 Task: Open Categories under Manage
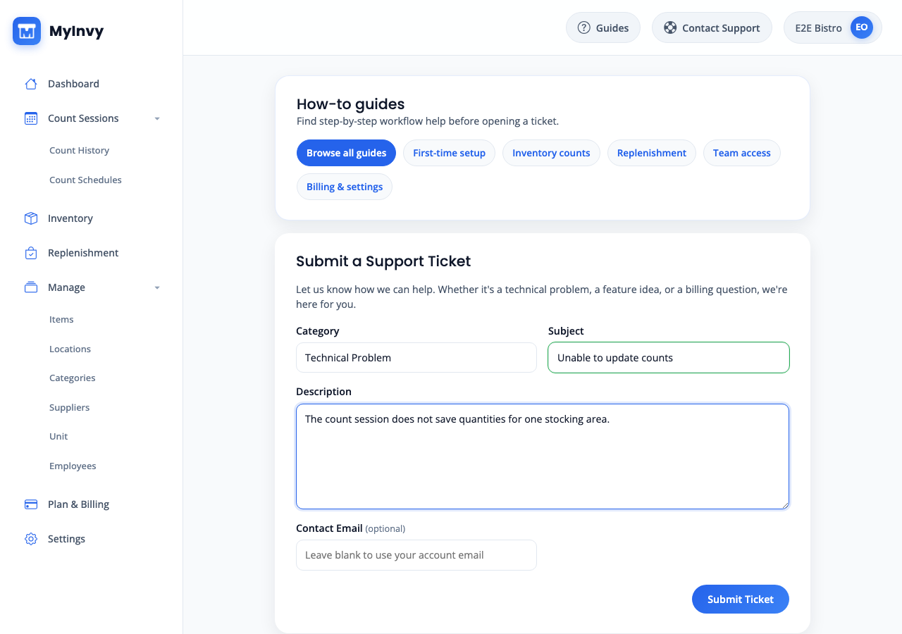(72, 378)
